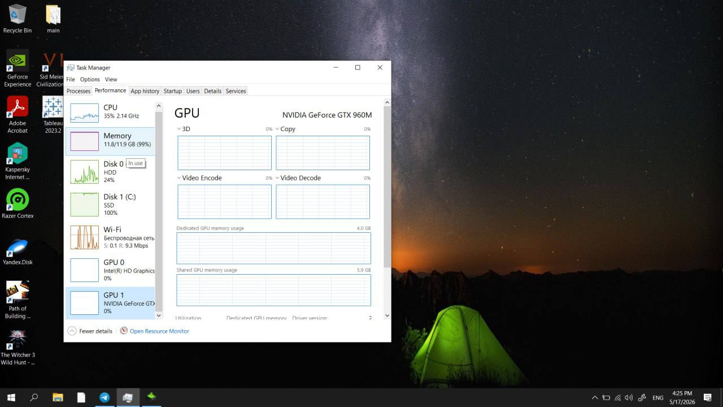Select CPU in the performance sidebar
723x407 pixels.
[110, 112]
